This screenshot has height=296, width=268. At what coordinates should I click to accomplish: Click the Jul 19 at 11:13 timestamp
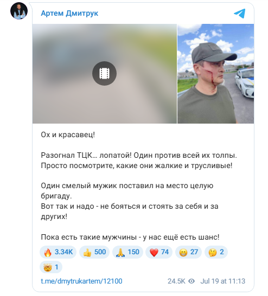(222, 281)
